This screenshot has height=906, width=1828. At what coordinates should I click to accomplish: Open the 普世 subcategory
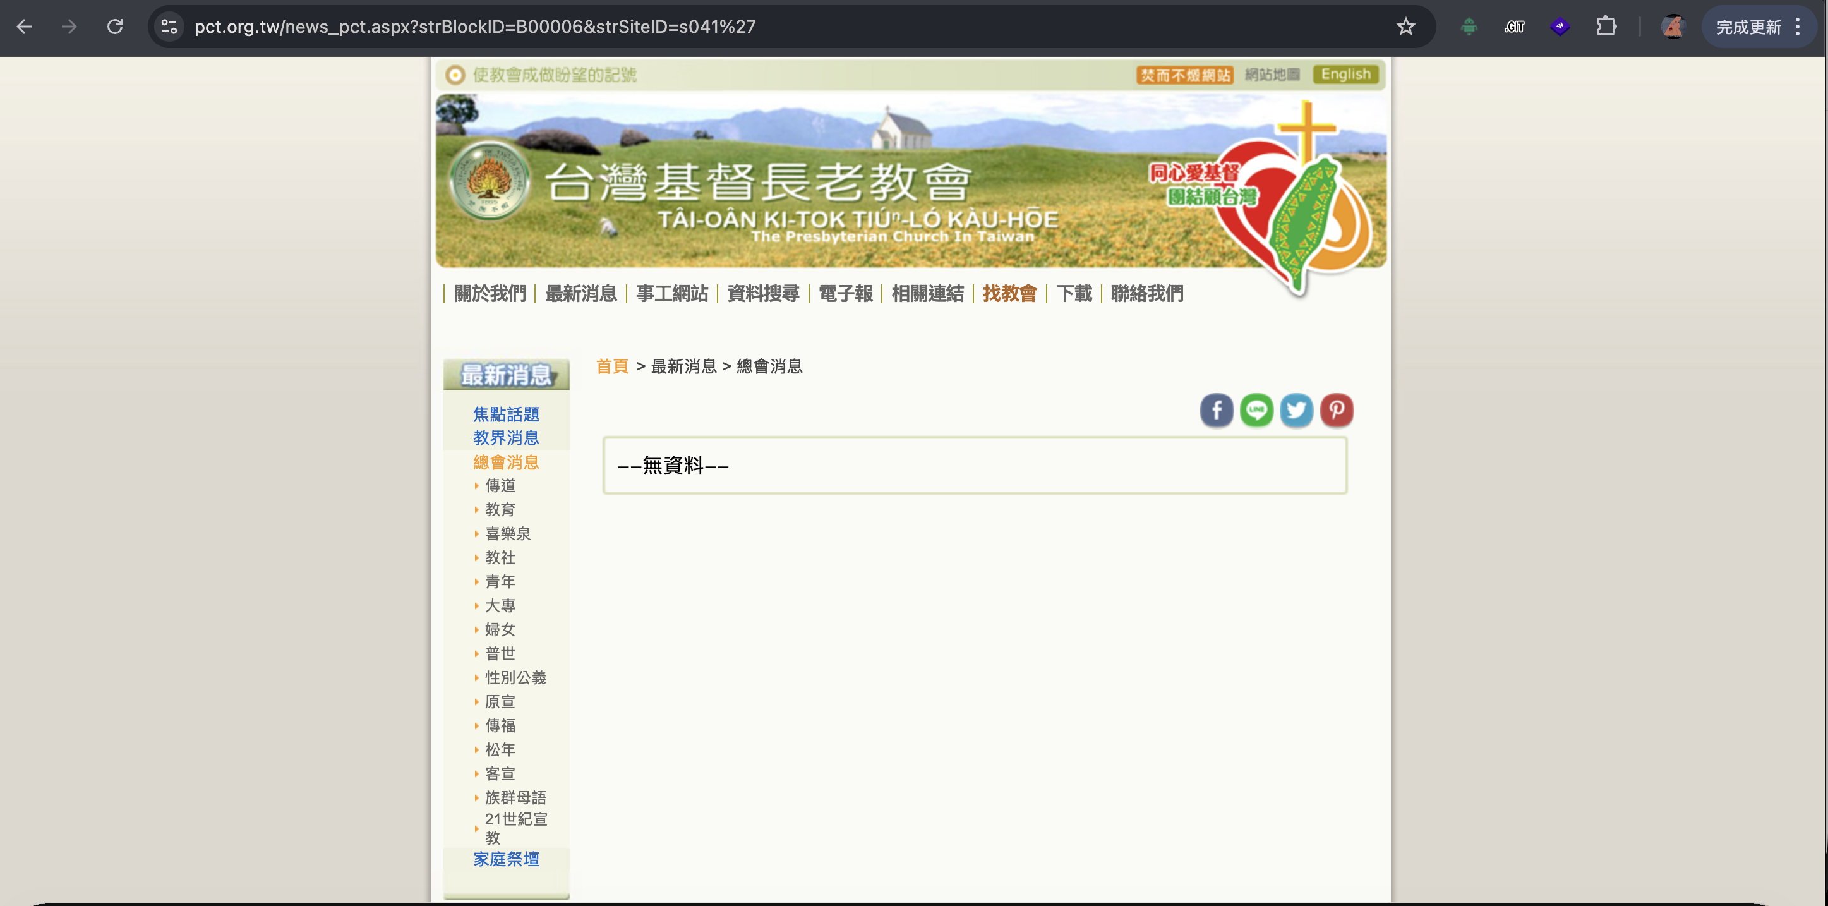500,653
